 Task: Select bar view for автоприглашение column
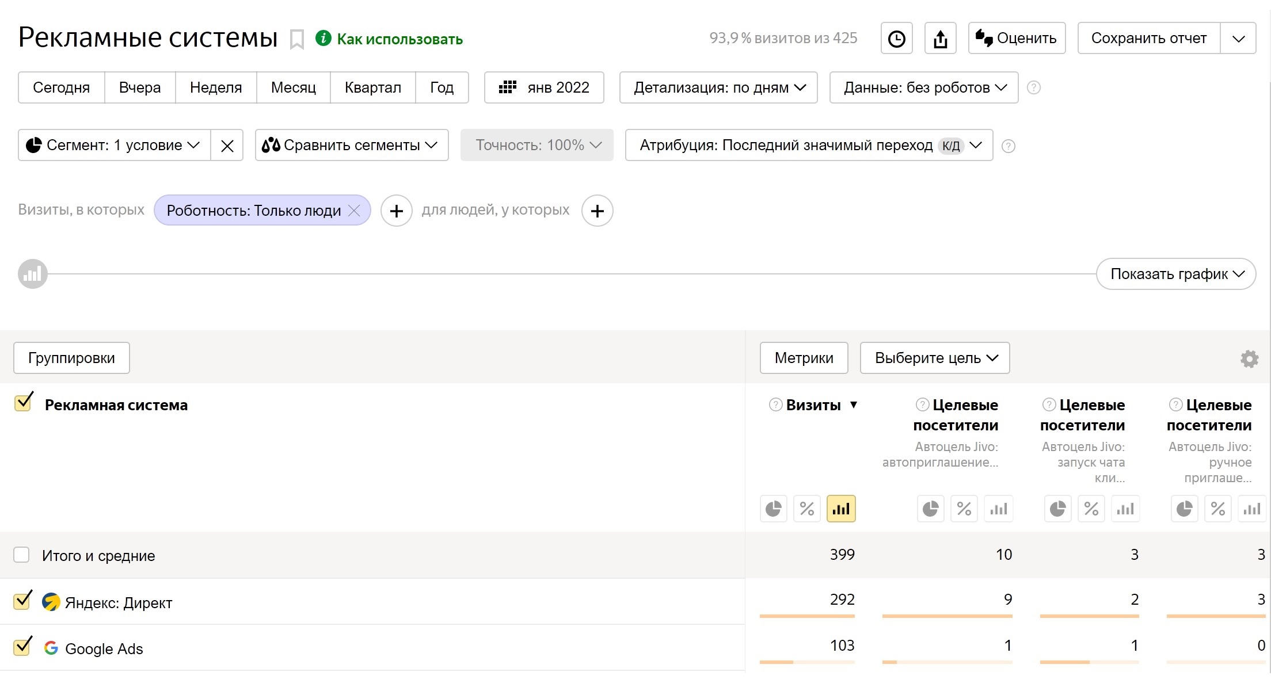tap(999, 509)
